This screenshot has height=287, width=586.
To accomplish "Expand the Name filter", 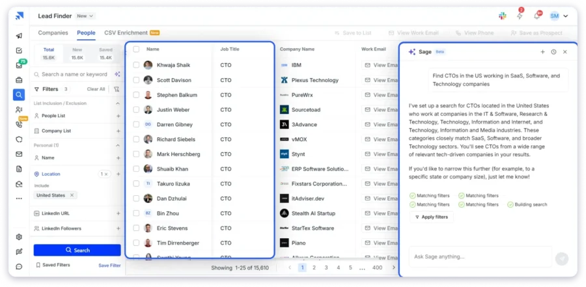I will coord(118,157).
